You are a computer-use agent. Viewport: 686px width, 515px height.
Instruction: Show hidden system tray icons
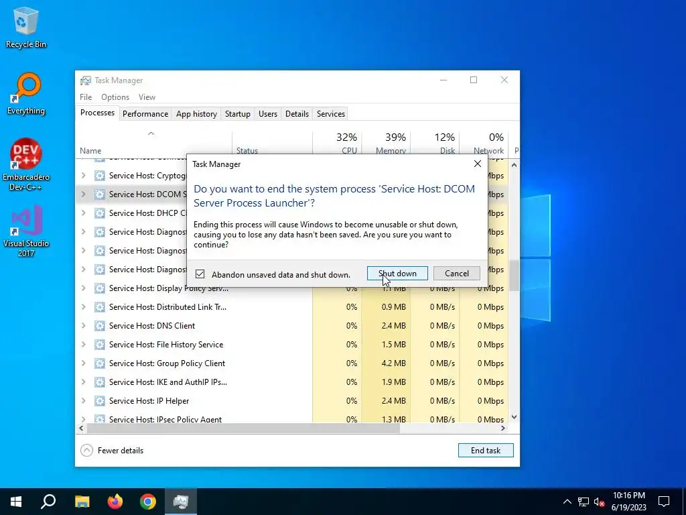coord(567,502)
